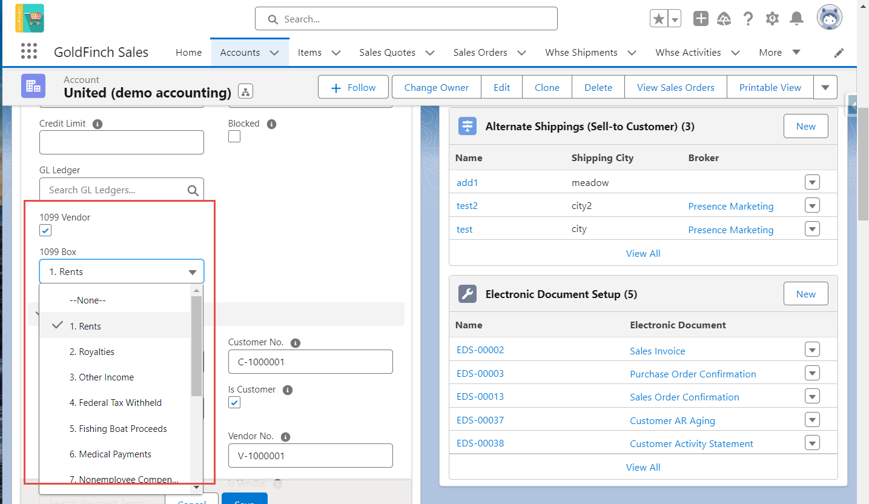
Task: Open the user profile avatar
Action: tap(829, 18)
